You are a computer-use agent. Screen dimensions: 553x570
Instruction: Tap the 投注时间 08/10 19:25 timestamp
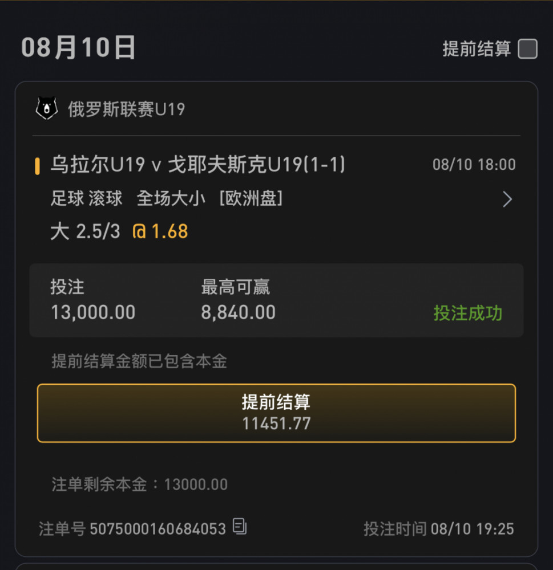pos(439,529)
